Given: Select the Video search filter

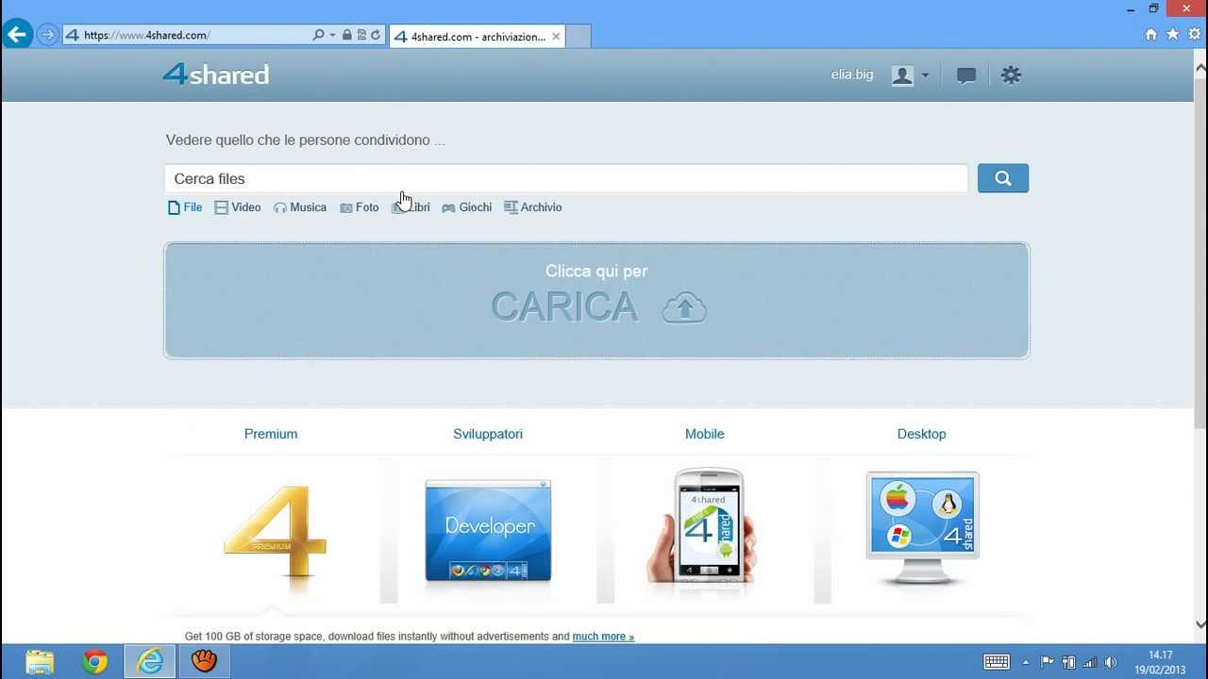Looking at the screenshot, I should coord(238,207).
